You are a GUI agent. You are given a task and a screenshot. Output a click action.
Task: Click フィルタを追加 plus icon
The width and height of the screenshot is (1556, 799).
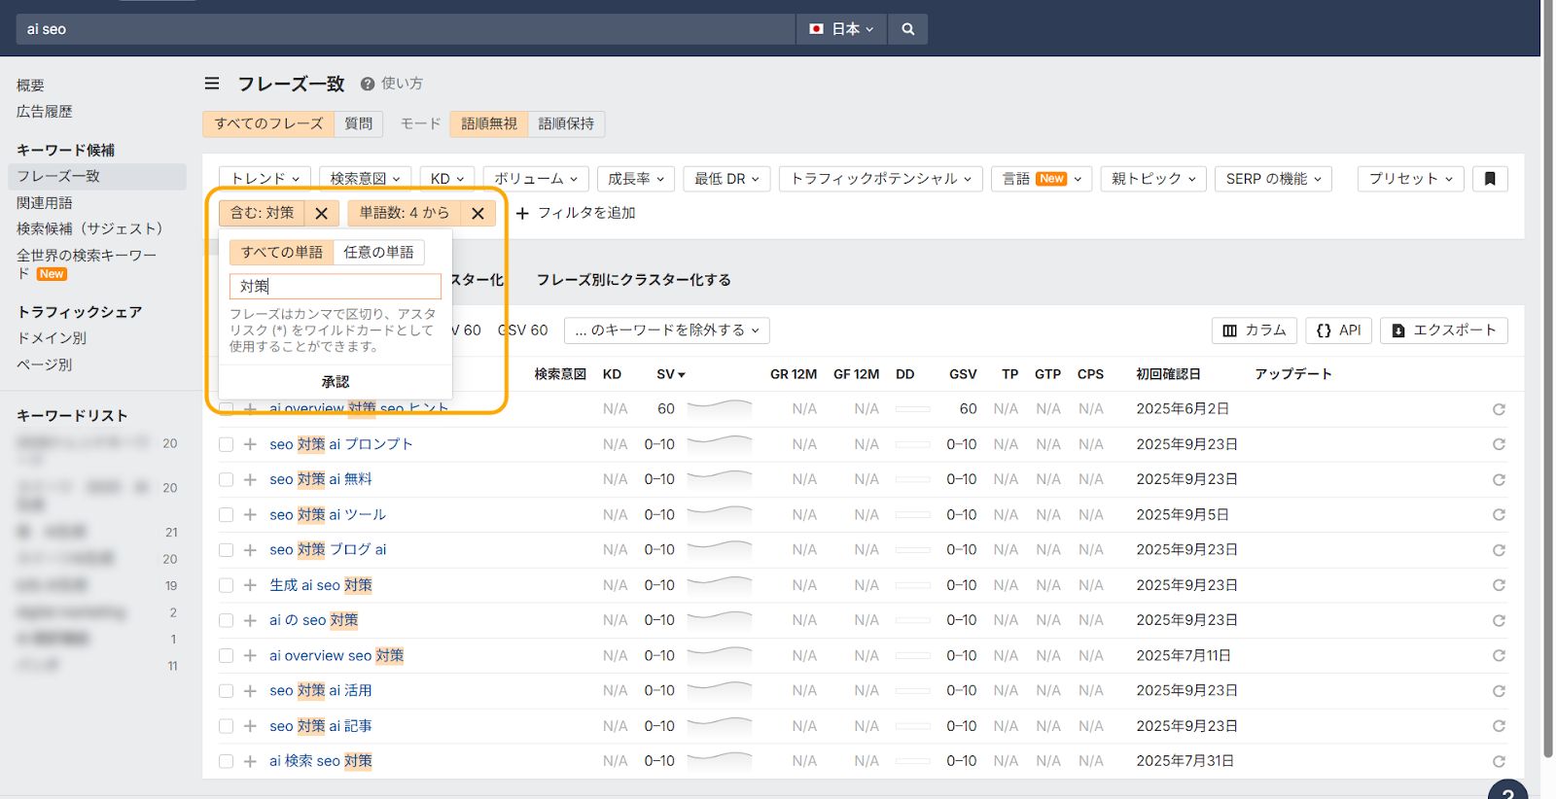(522, 213)
